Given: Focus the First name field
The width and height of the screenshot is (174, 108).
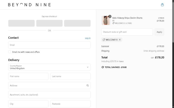Looking at the screenshot, I should pyautogui.click(x=28, y=76).
